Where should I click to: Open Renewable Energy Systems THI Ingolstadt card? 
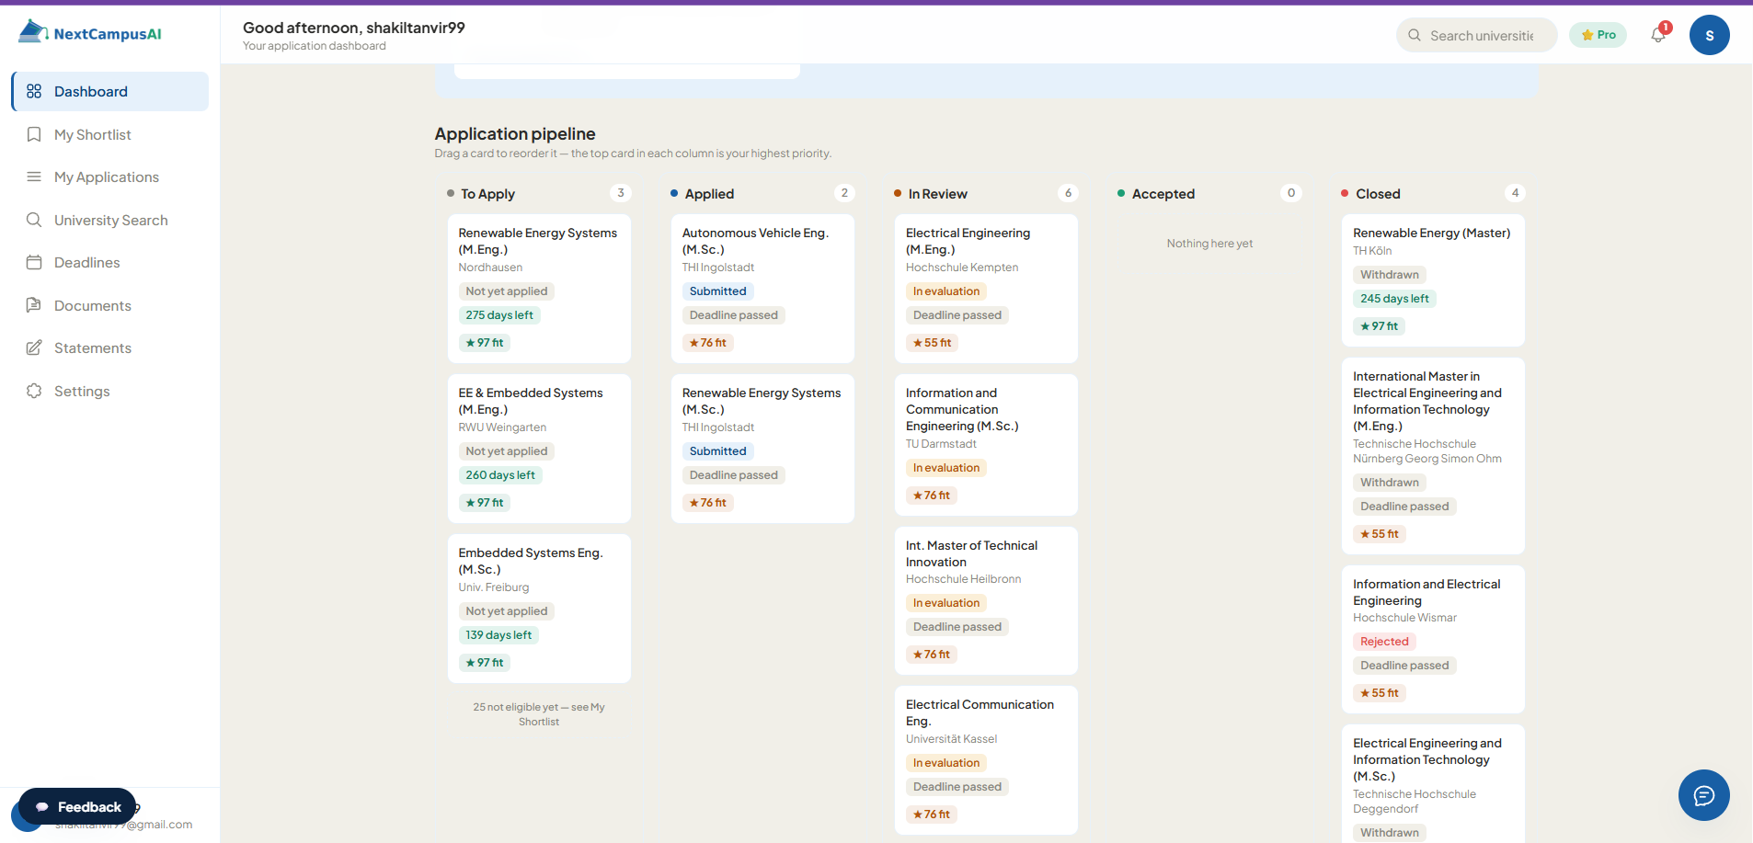point(762,449)
